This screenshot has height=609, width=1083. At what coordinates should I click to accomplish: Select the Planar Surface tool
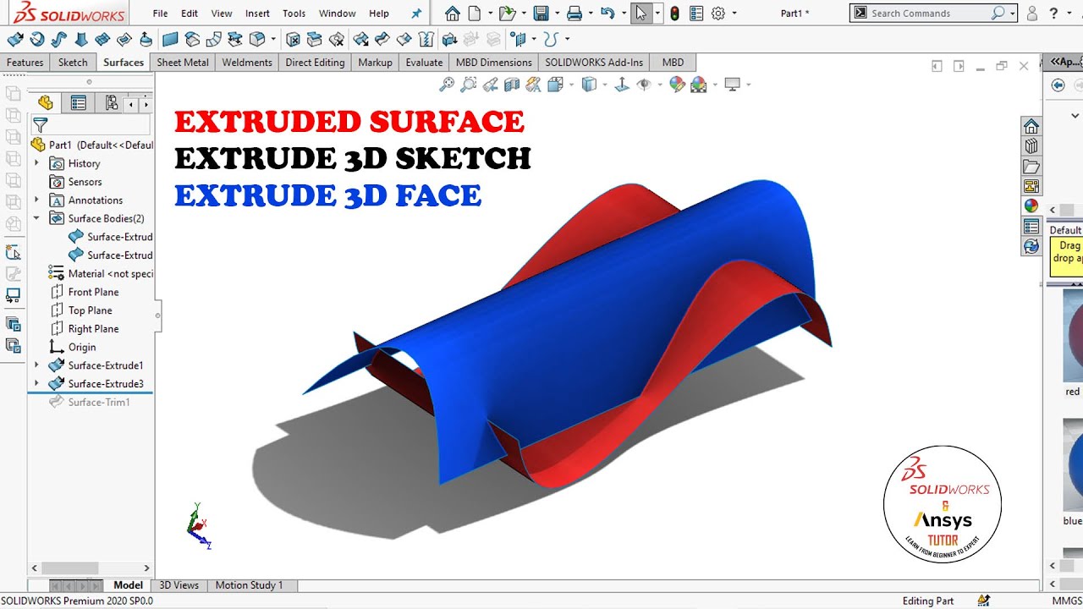pyautogui.click(x=170, y=39)
